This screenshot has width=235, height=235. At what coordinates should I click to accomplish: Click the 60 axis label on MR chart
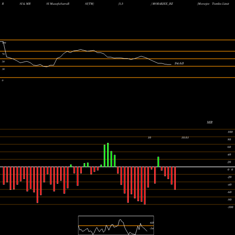[229, 147]
